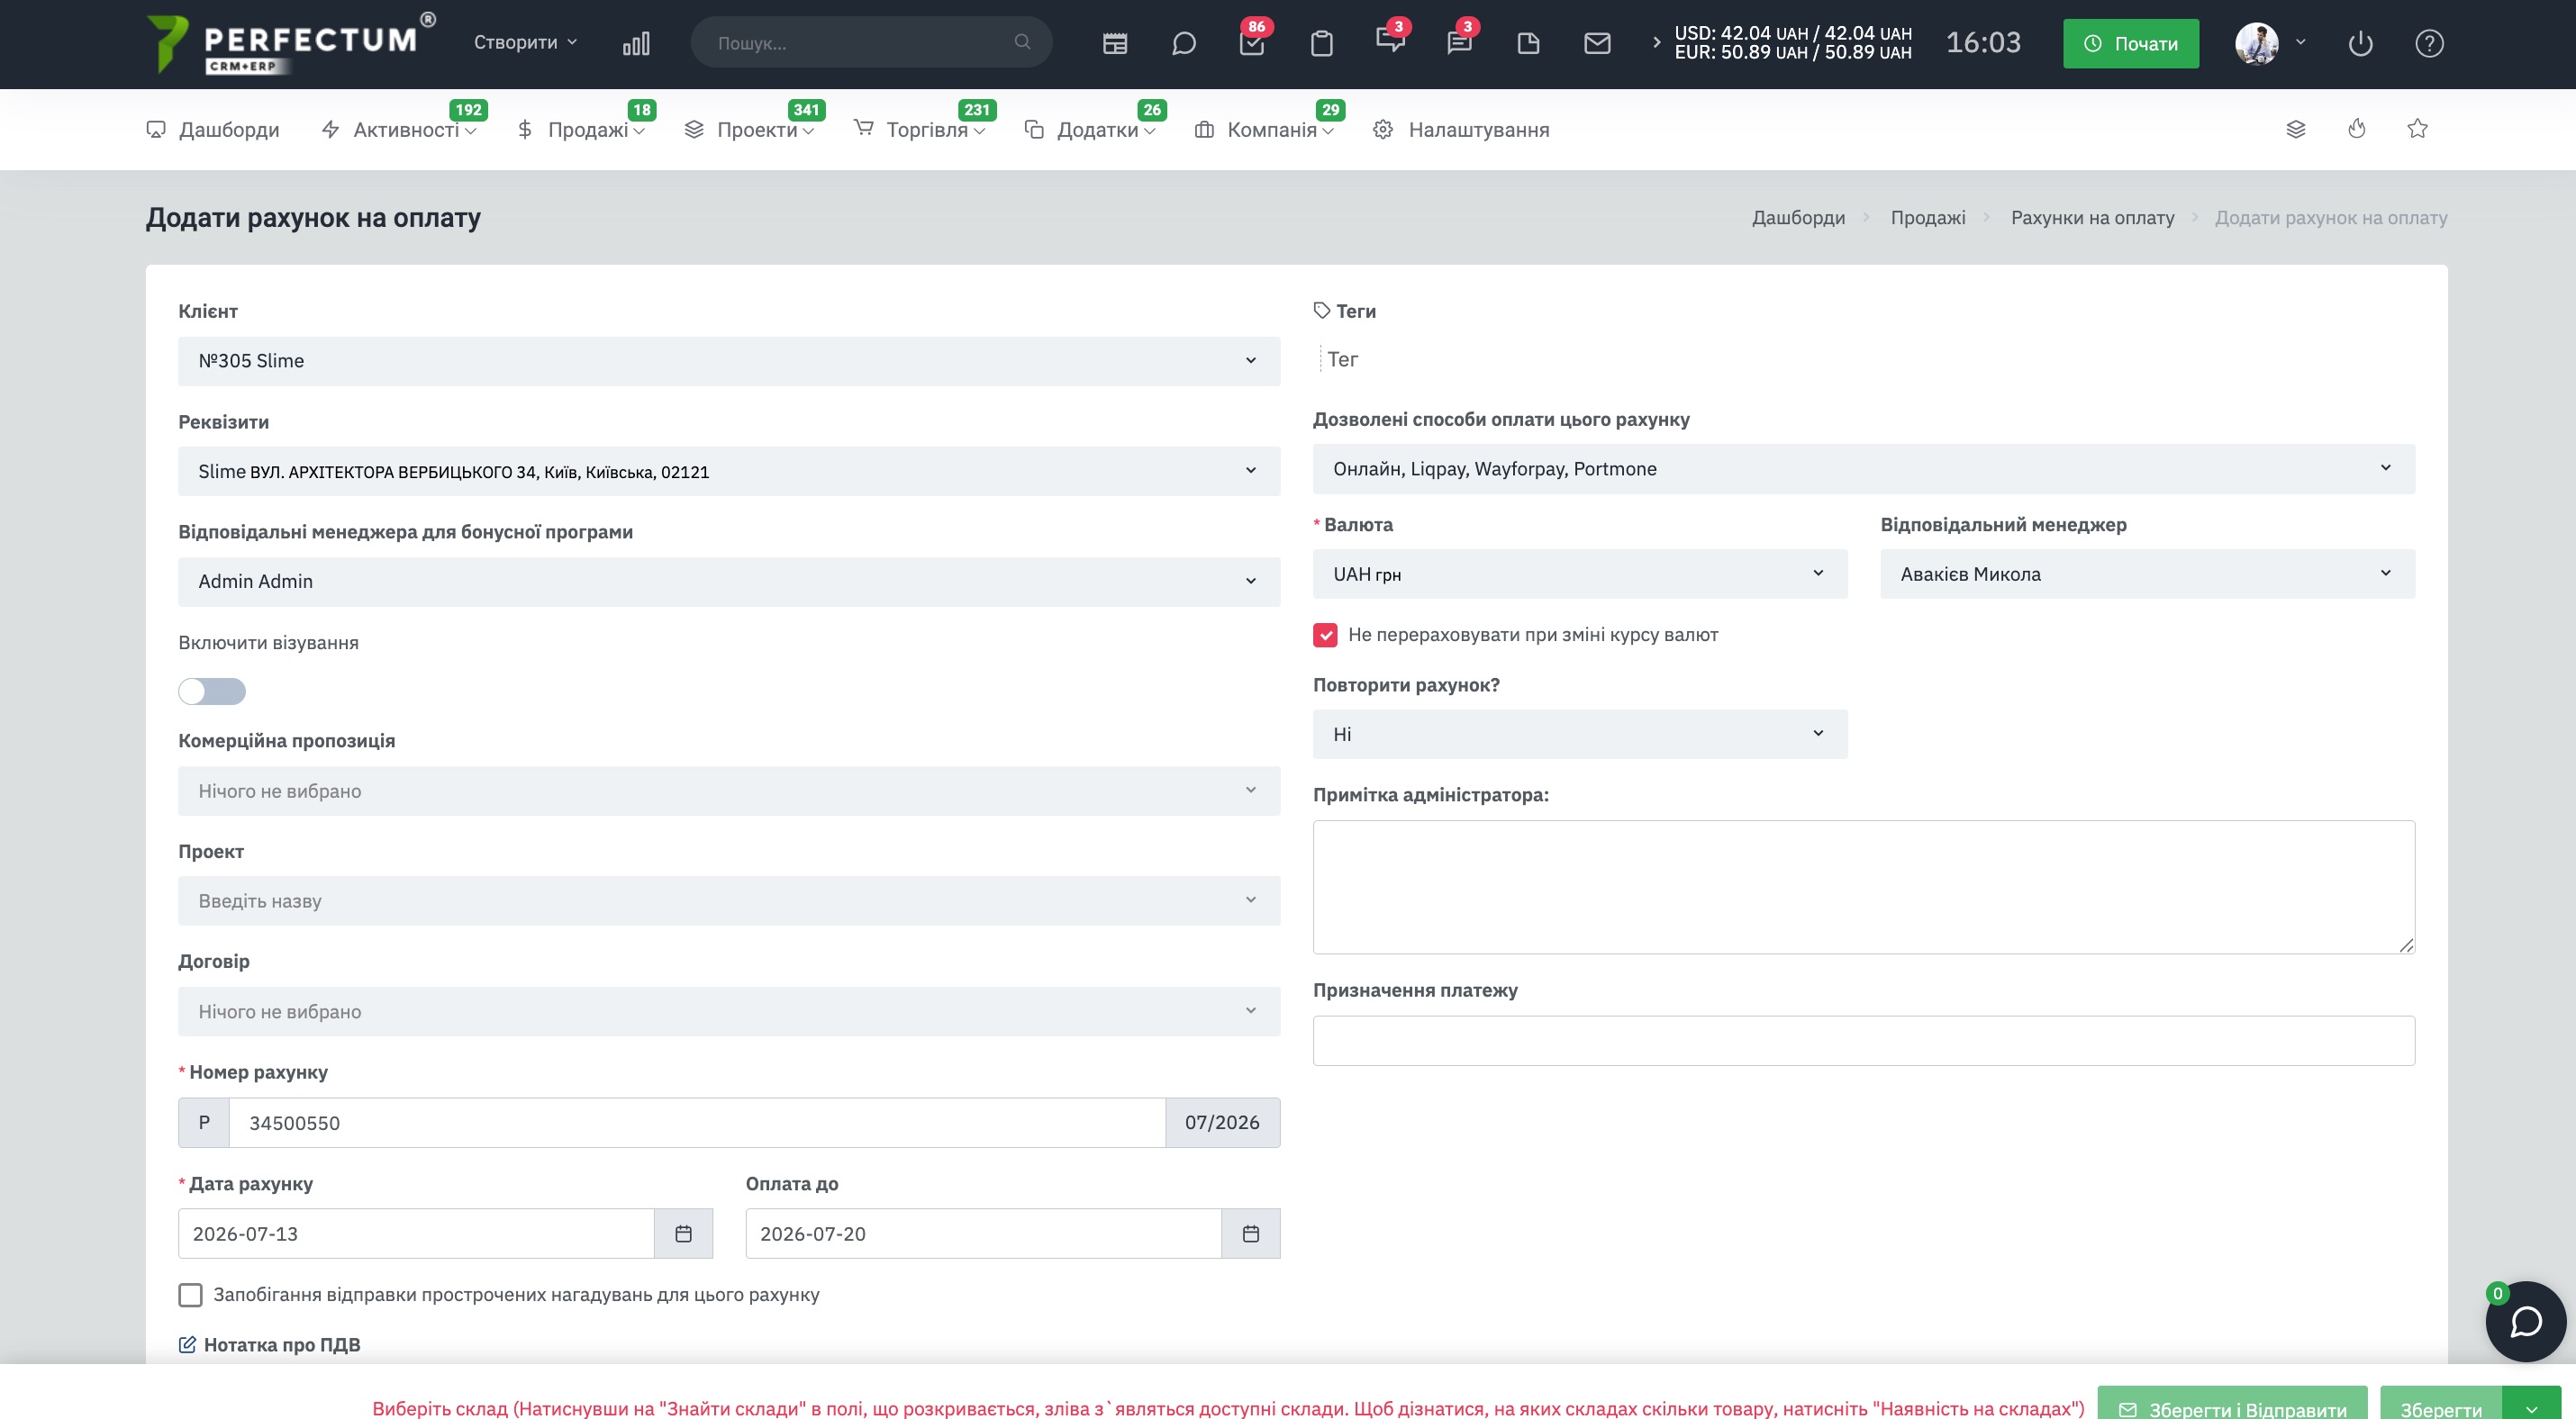Open the live chat widget bubble

pos(2526,1322)
